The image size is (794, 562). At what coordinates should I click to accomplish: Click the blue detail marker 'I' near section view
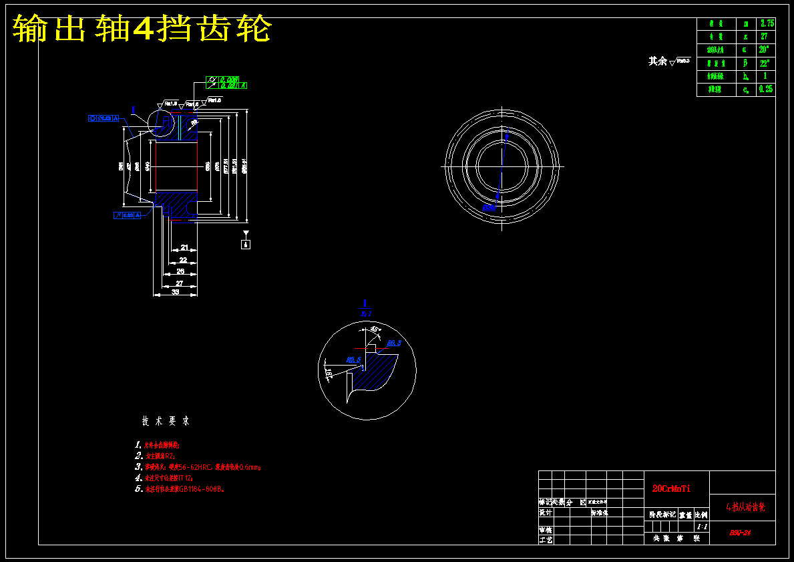133,110
